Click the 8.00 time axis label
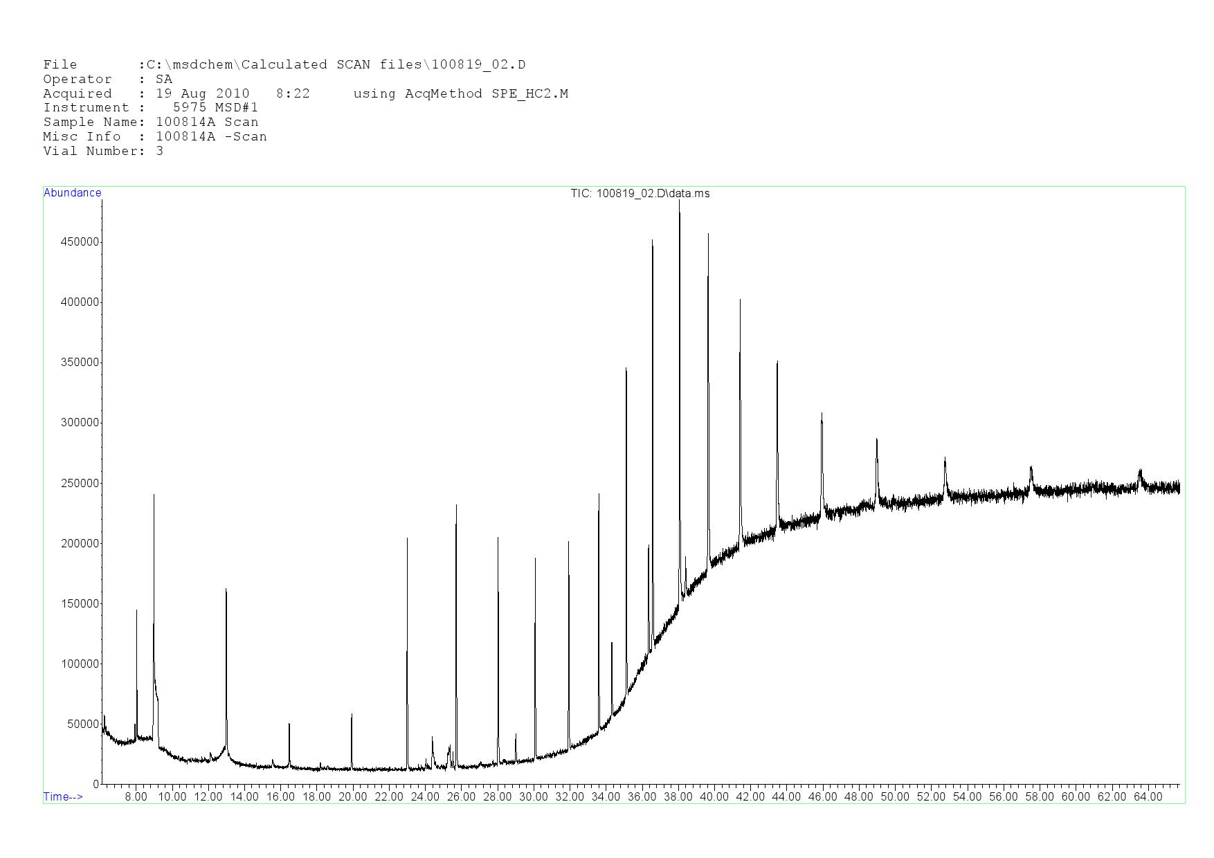The width and height of the screenshot is (1214, 858). click(x=136, y=797)
